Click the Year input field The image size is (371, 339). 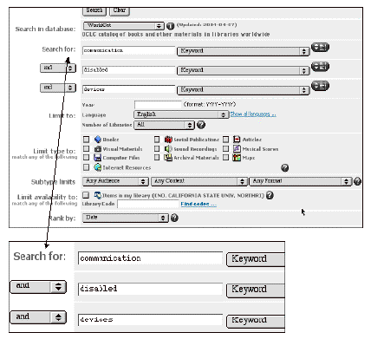[158, 105]
